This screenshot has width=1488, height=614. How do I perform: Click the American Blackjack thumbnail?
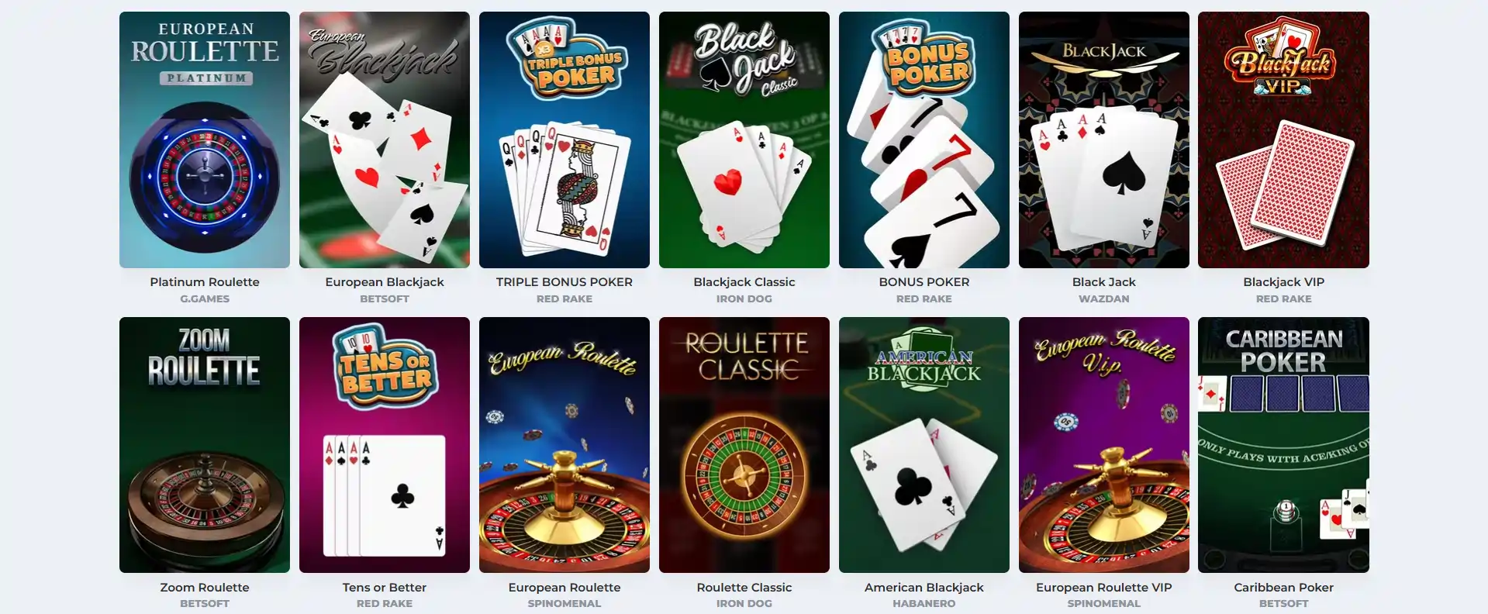coord(924,445)
